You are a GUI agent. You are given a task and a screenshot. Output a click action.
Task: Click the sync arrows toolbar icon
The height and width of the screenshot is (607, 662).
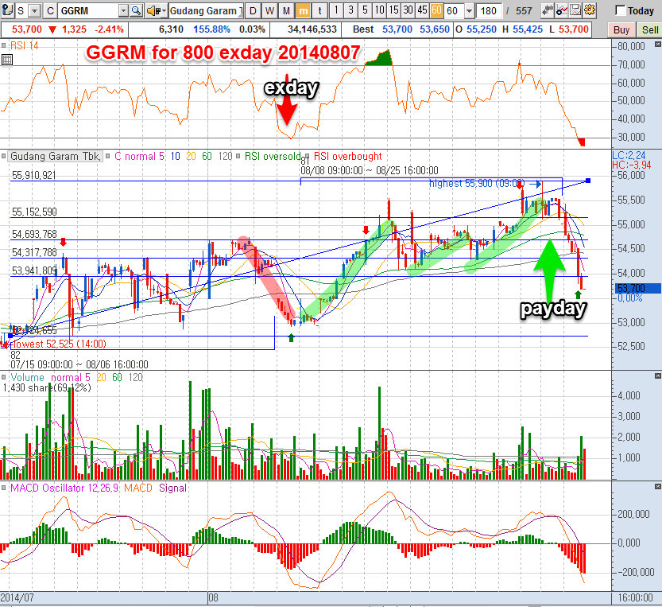click(548, 10)
